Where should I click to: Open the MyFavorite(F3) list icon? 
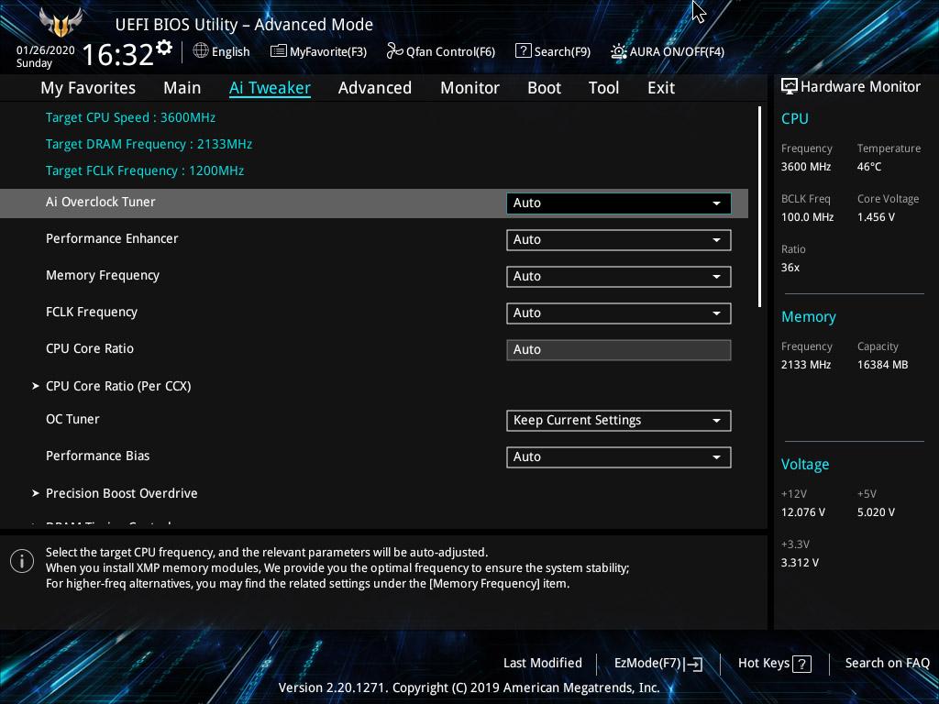(x=279, y=51)
